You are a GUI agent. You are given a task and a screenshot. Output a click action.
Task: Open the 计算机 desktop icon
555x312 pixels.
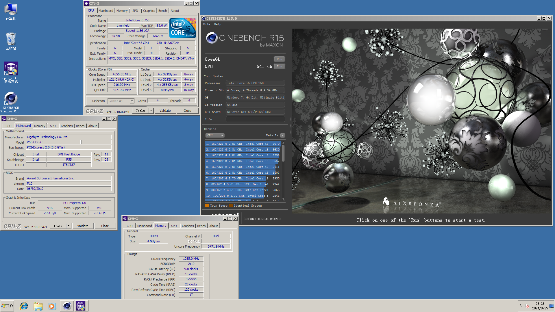pos(11,12)
